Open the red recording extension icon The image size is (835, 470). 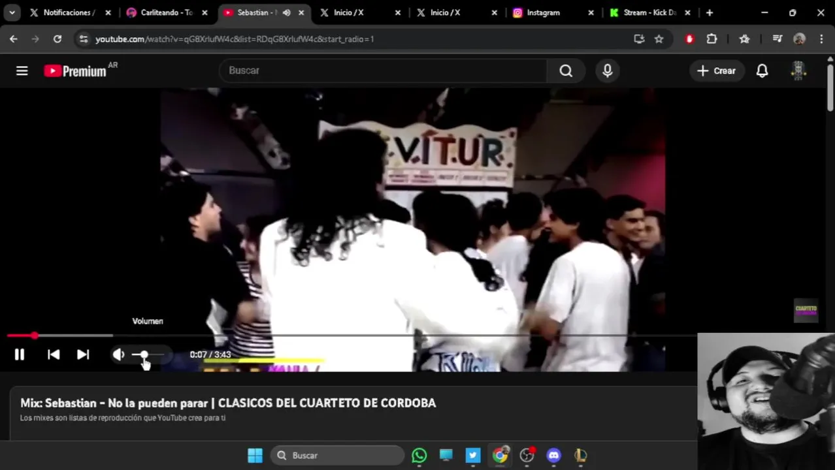[x=689, y=39]
